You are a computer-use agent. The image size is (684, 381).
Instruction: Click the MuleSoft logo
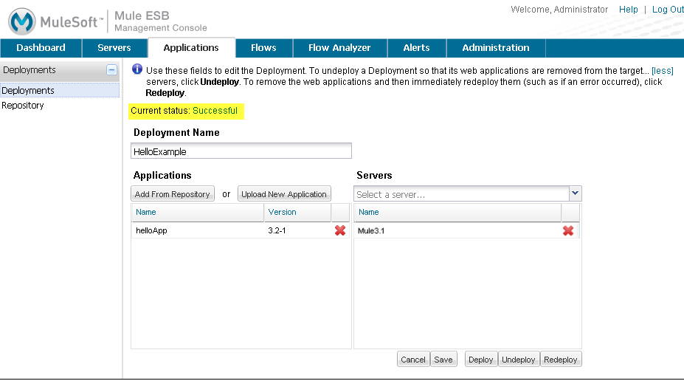pyautogui.click(x=56, y=21)
